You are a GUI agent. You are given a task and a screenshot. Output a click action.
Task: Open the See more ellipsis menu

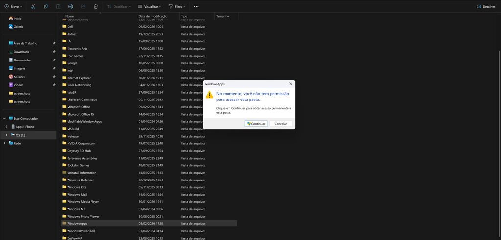196,6
